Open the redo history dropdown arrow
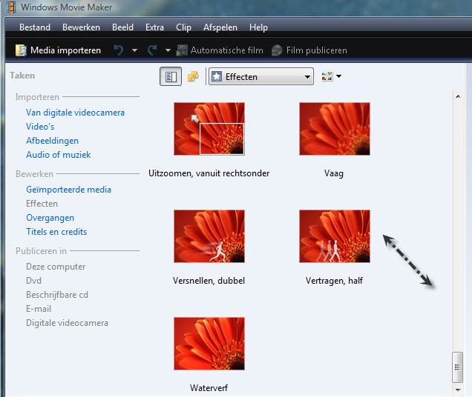 pos(168,50)
